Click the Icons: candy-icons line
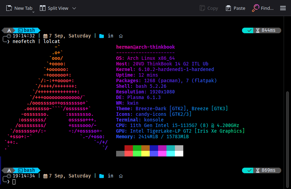The height and width of the screenshot is (189, 291). click(x=154, y=114)
